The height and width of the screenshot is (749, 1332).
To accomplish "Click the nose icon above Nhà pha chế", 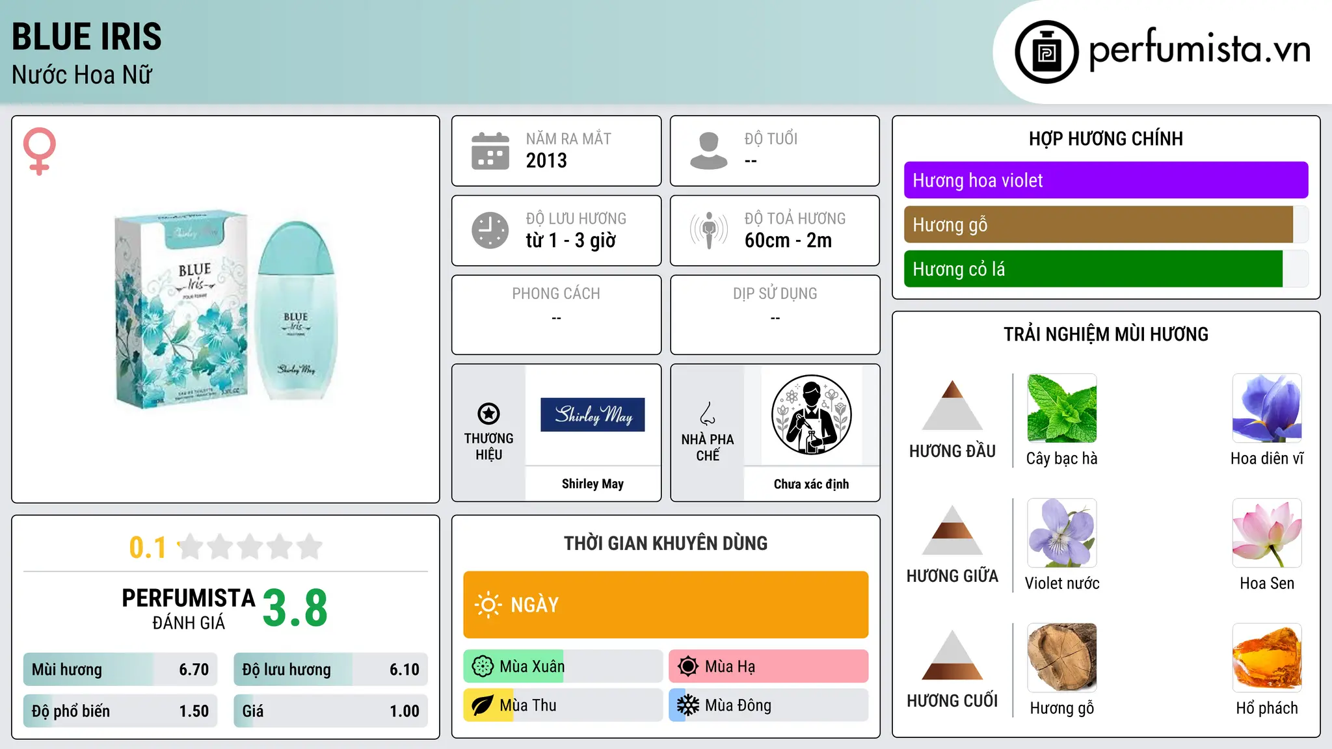I will click(708, 414).
